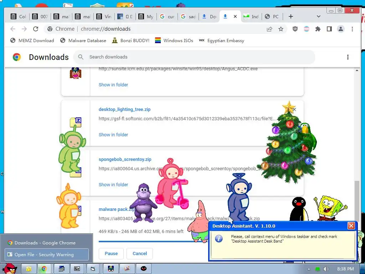
Task: Close the active downloads tab
Action: coord(235,16)
